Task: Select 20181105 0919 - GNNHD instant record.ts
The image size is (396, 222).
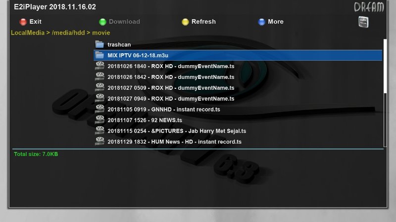Action: pos(238,110)
